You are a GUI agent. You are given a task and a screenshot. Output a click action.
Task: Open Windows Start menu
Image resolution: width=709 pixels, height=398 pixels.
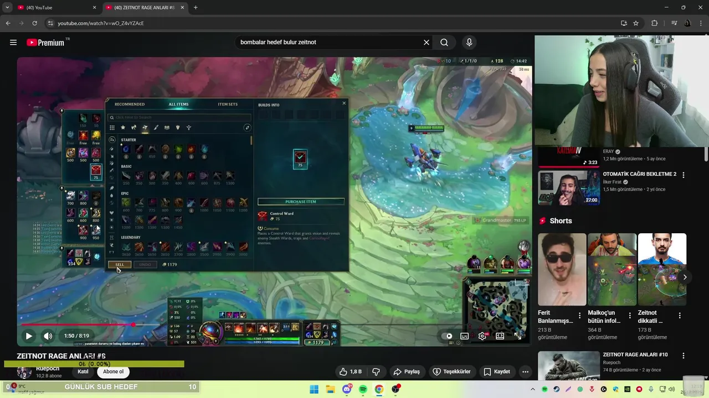coord(314,389)
